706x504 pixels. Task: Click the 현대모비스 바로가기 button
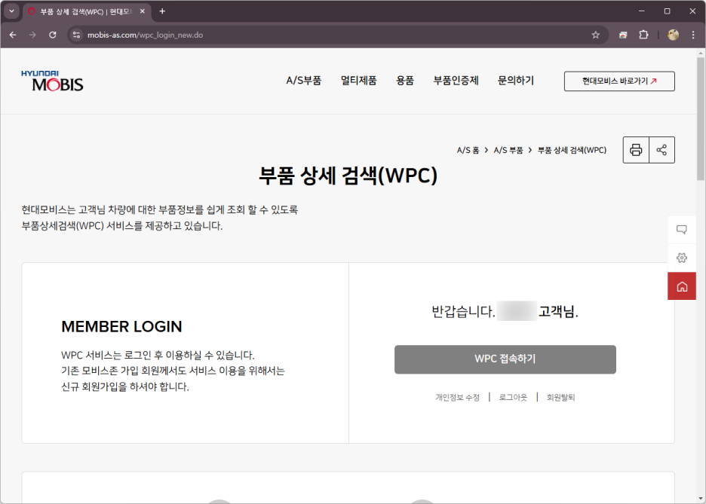(619, 81)
